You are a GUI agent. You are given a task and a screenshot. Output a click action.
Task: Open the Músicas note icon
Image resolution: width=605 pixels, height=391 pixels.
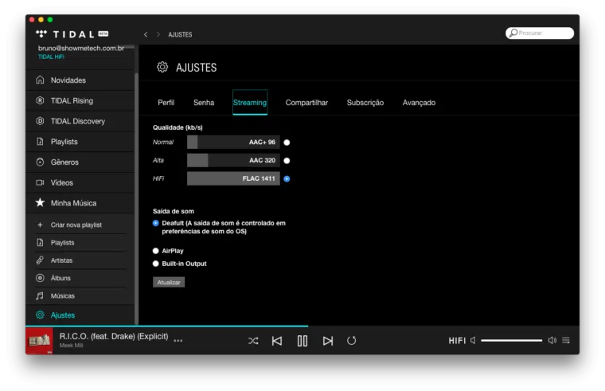pos(40,295)
